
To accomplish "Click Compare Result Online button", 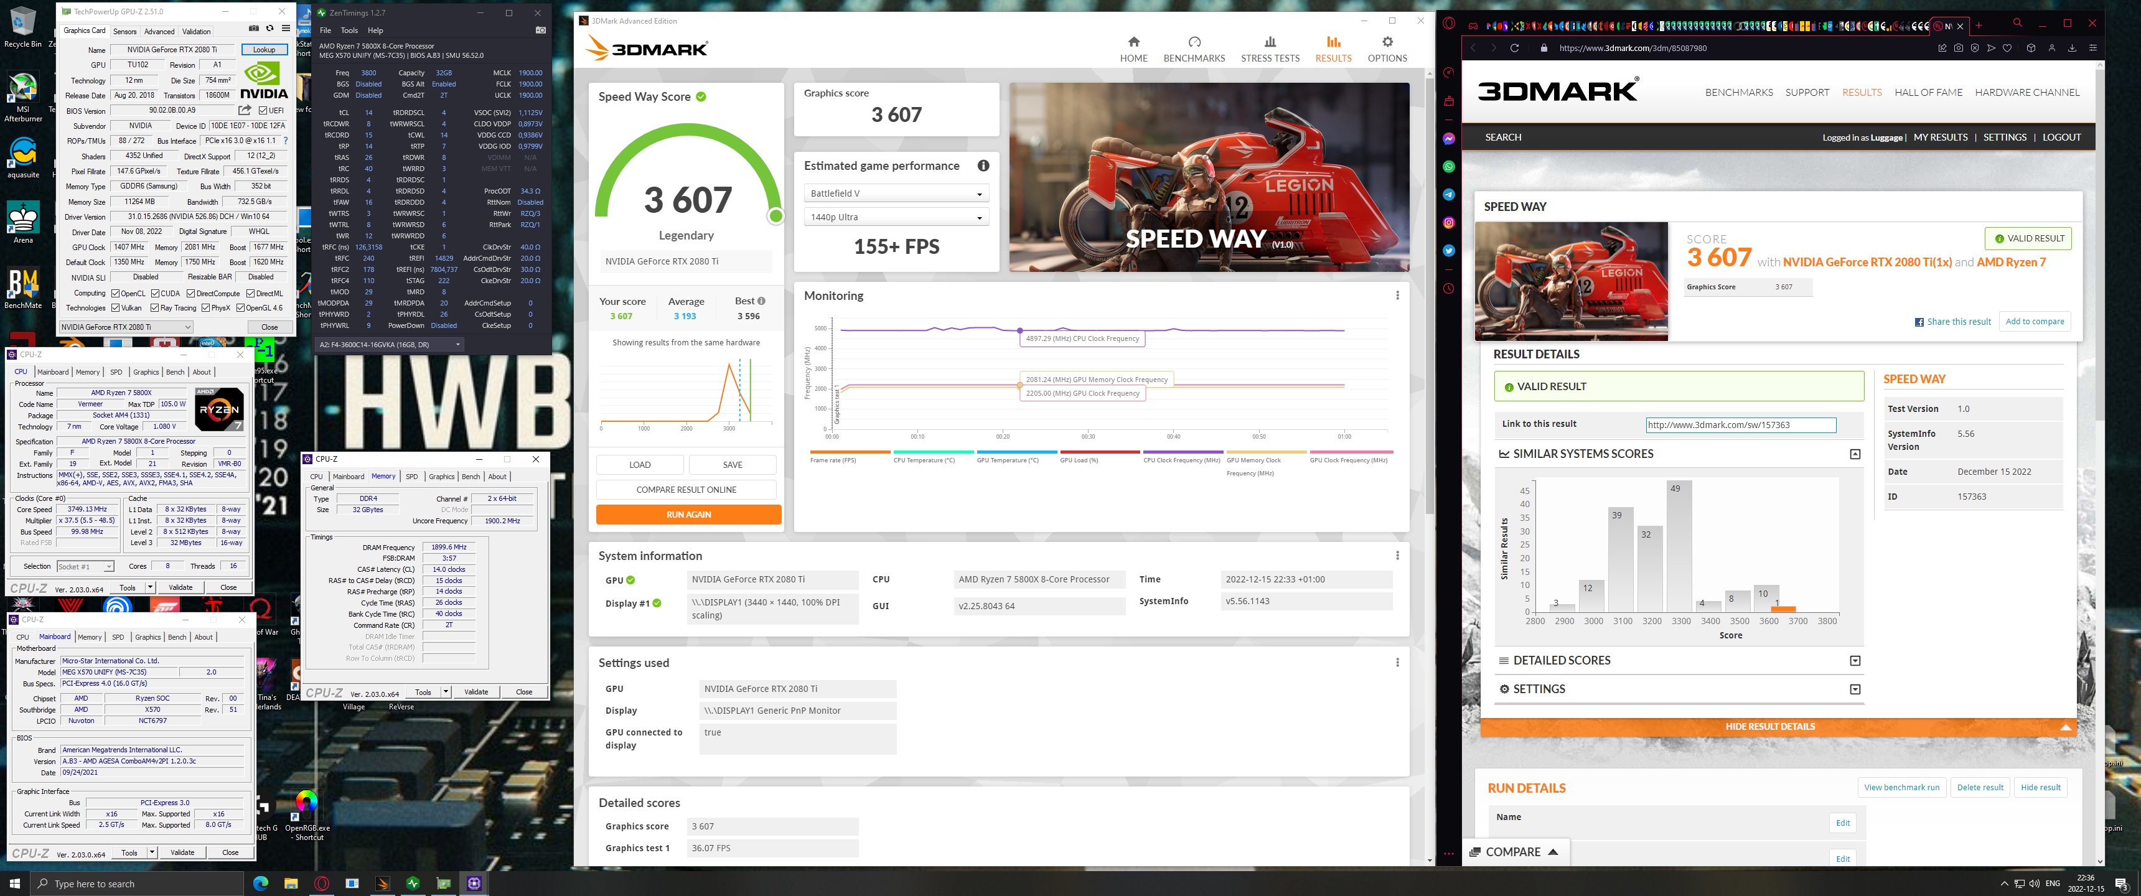I will [x=686, y=490].
